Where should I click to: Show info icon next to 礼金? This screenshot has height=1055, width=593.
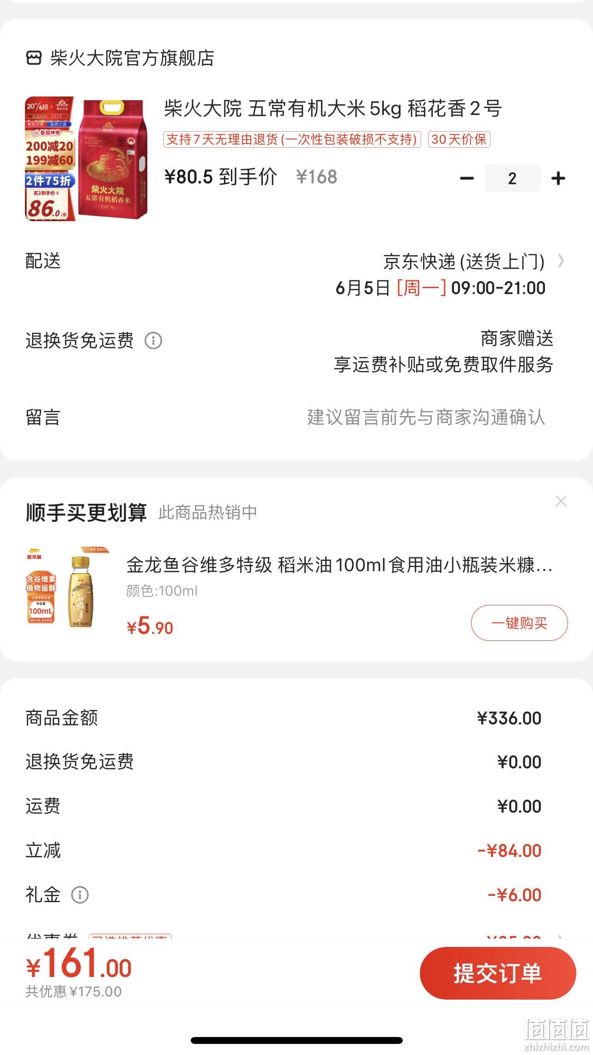coord(80,895)
